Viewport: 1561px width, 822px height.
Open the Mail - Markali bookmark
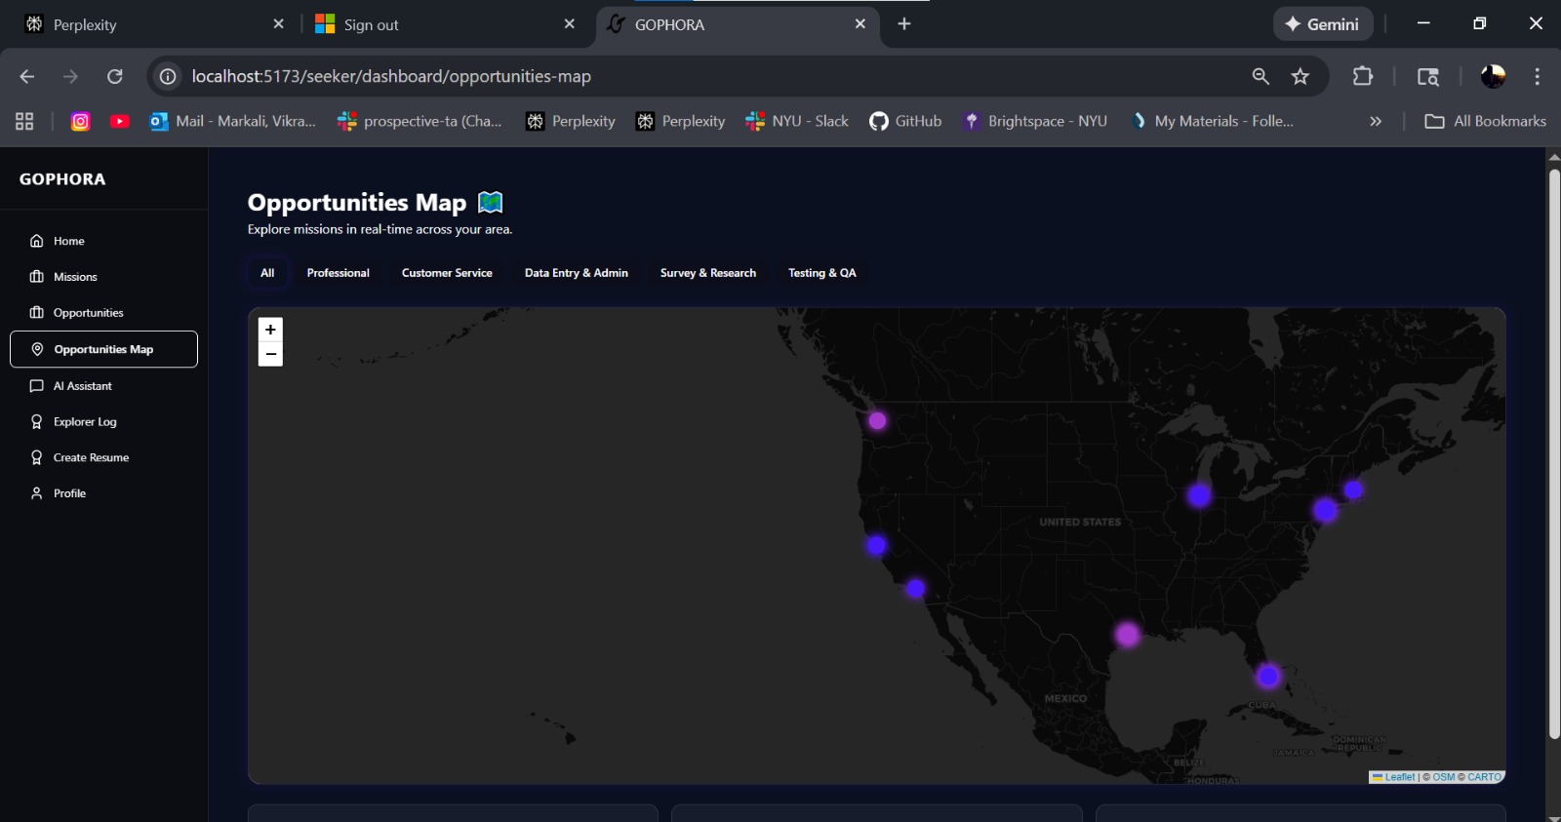[x=233, y=121]
